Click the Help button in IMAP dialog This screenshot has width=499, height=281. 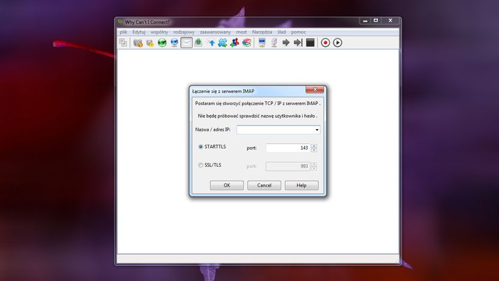pos(301,186)
